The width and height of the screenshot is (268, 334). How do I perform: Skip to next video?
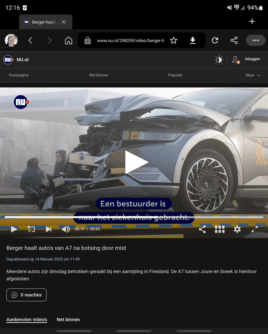pos(48,229)
